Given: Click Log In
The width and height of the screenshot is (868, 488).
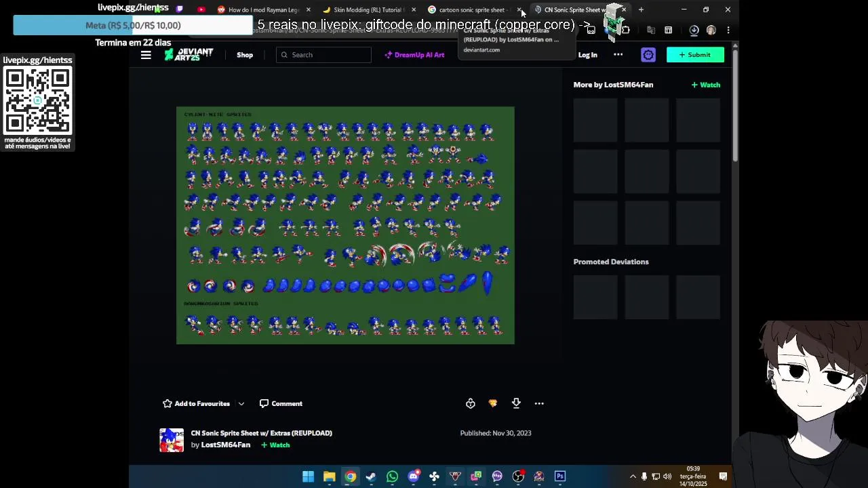Looking at the screenshot, I should click(587, 55).
